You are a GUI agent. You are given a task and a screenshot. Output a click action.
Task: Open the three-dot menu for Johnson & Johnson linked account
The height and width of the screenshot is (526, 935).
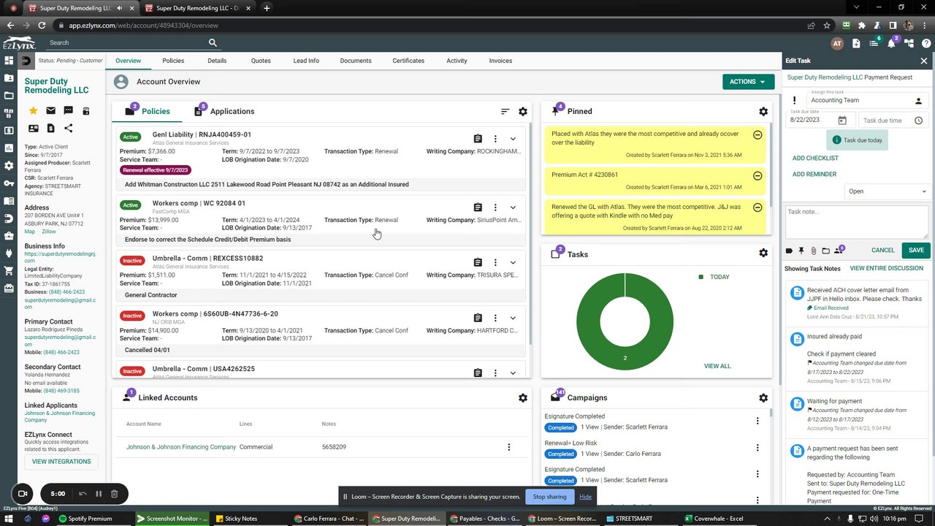coord(509,447)
